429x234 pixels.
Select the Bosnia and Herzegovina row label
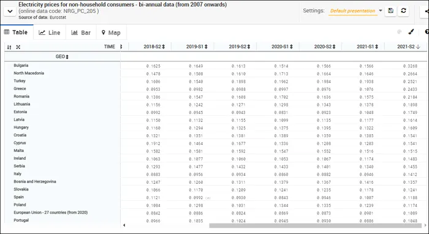(35, 181)
